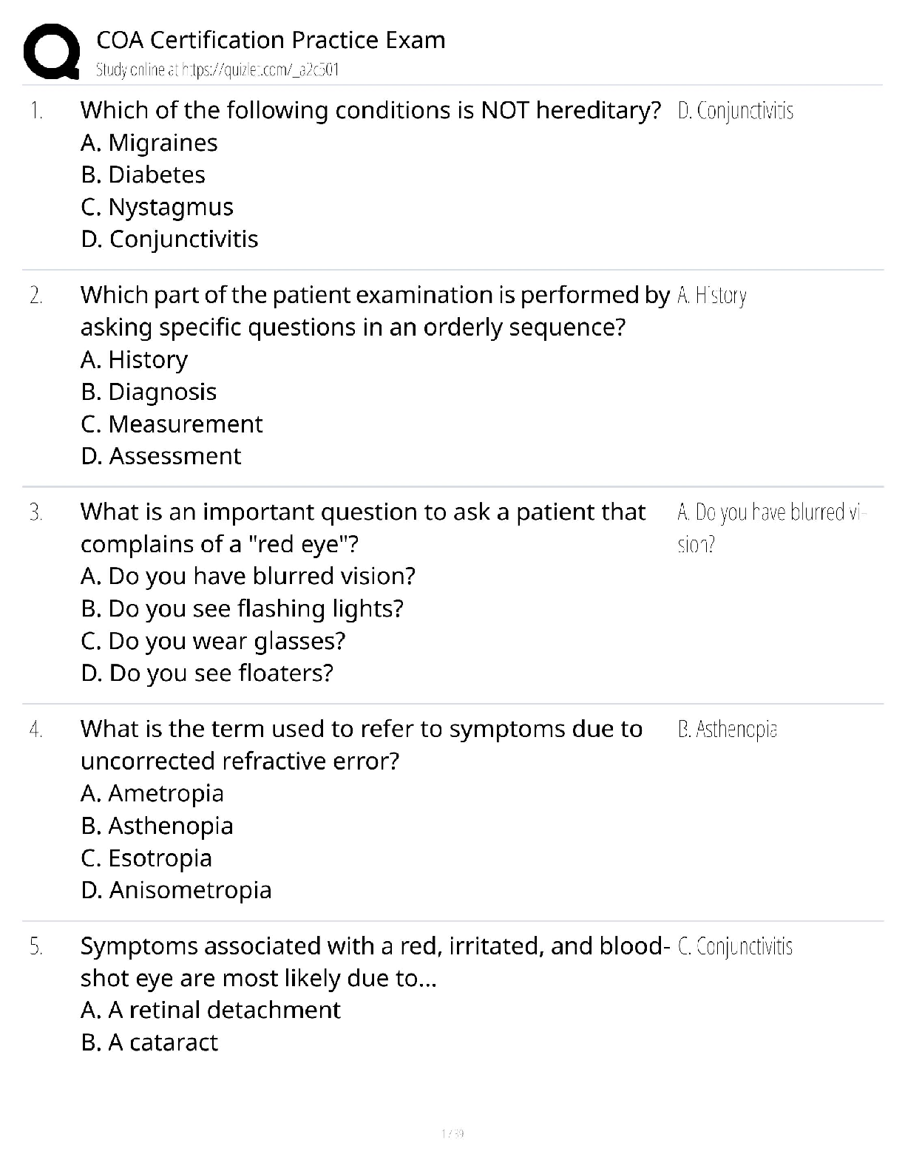The height and width of the screenshot is (1171, 905).
Task: Choose option B. A cataract
Action: click(x=149, y=1042)
